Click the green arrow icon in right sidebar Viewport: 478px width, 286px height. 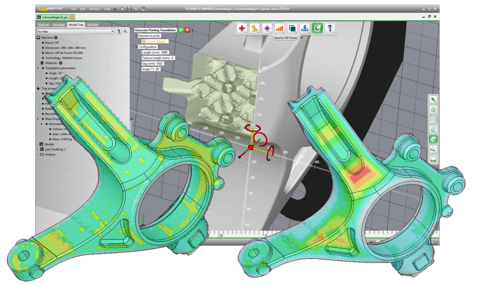tap(433, 99)
